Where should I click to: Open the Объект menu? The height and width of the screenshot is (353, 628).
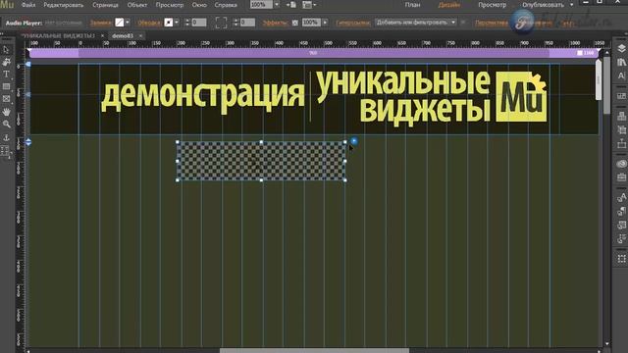[x=137, y=5]
